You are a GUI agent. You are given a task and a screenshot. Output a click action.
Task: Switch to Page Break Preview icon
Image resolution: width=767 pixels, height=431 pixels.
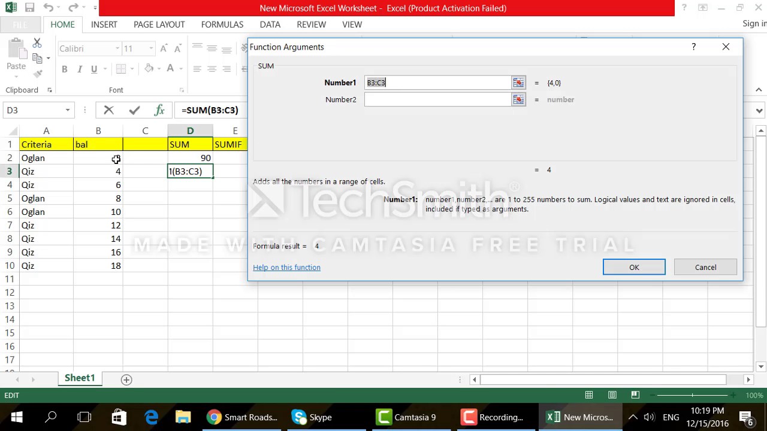635,395
